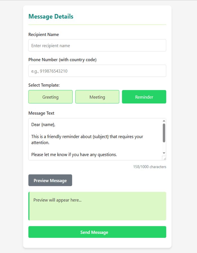197x253 pixels.
Task: Click the Phone Number label
Action: pos(62,60)
